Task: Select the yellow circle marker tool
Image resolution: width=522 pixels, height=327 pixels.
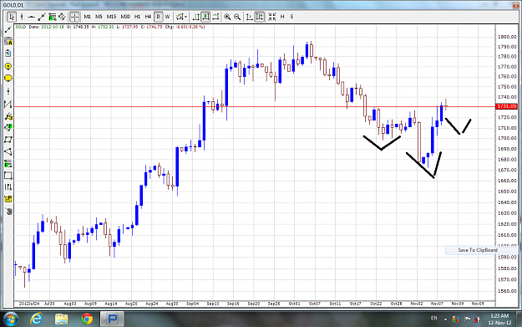Action: [8, 66]
